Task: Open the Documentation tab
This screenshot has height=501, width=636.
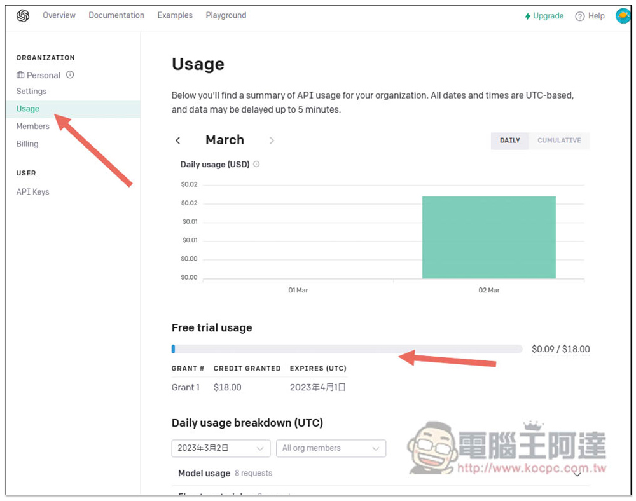Action: pos(116,15)
